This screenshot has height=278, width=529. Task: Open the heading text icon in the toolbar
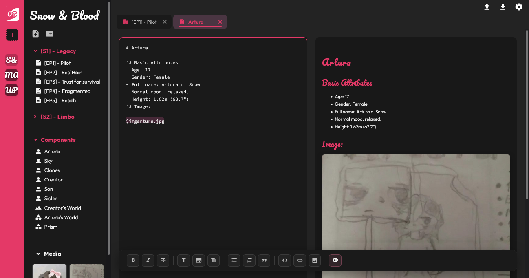(183, 260)
